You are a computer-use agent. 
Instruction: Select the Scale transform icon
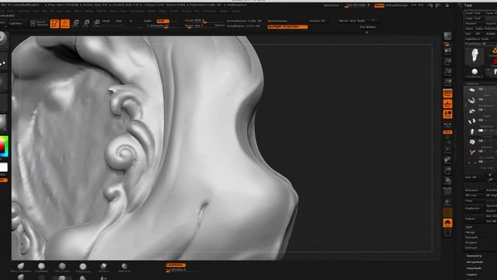[x=86, y=23]
